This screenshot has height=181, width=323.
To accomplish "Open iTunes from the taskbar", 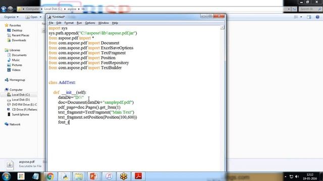I will tap(109, 176).
